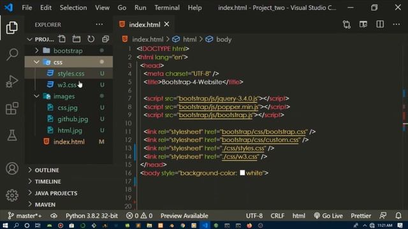Screen dimensions: 408x229
Task: Click the feedback icon in status bar
Action: tap(383, 216)
